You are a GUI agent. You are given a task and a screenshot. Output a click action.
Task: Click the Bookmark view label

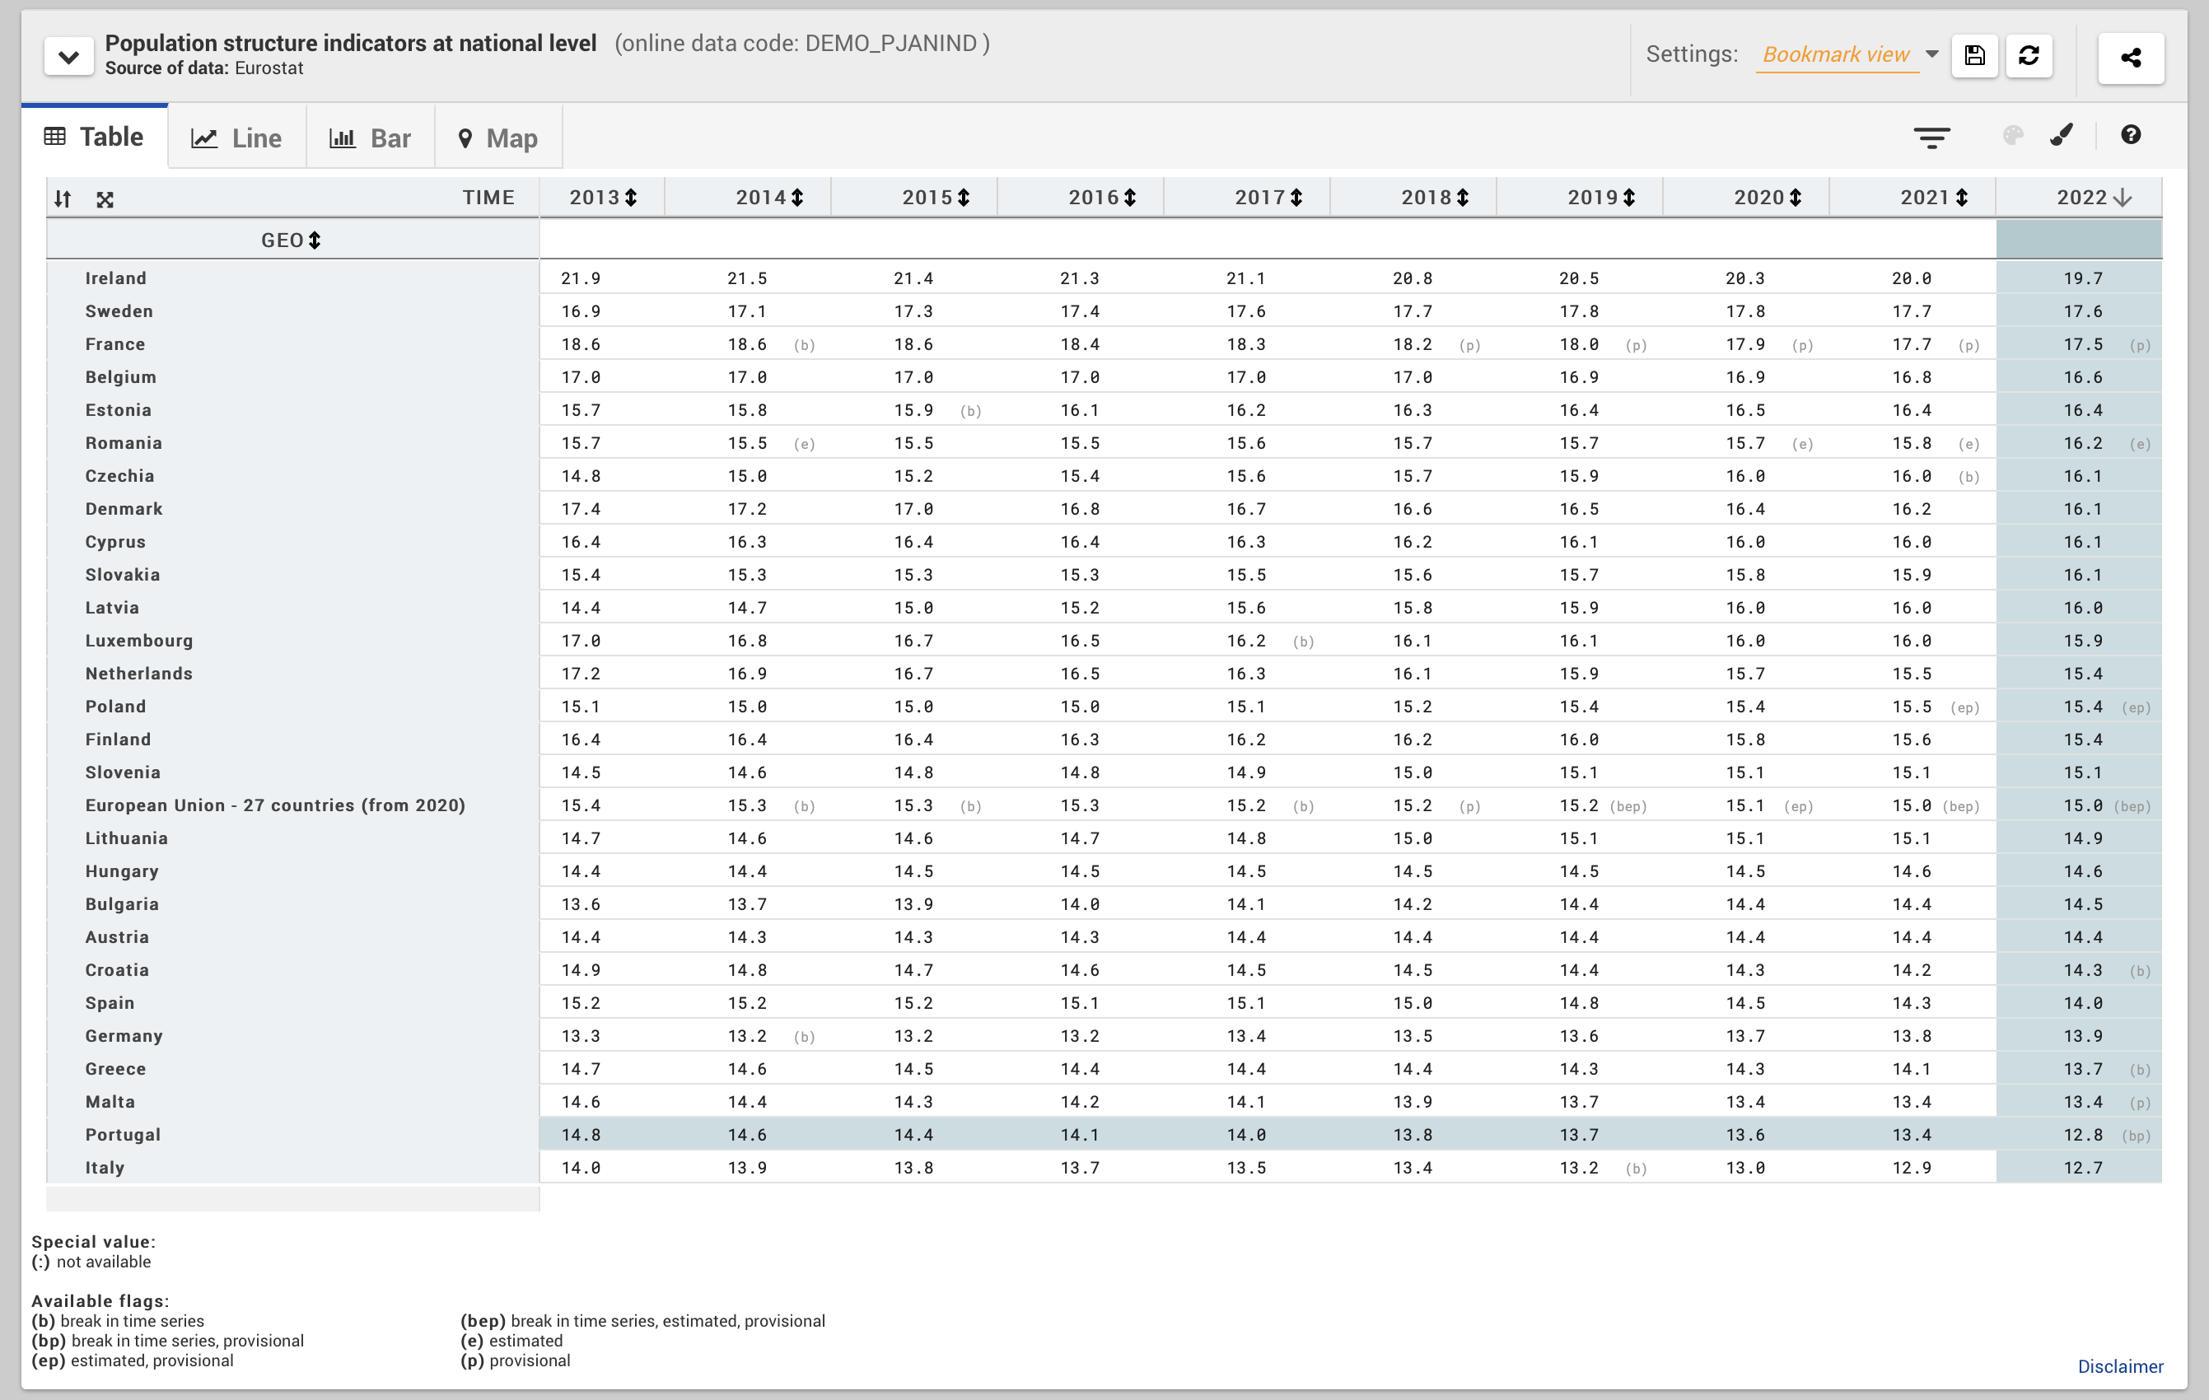pos(1836,54)
